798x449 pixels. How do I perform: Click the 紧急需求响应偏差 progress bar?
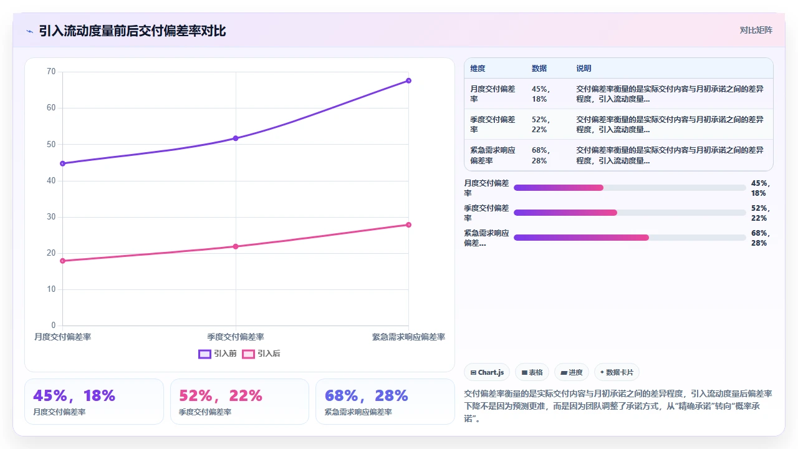(x=630, y=238)
